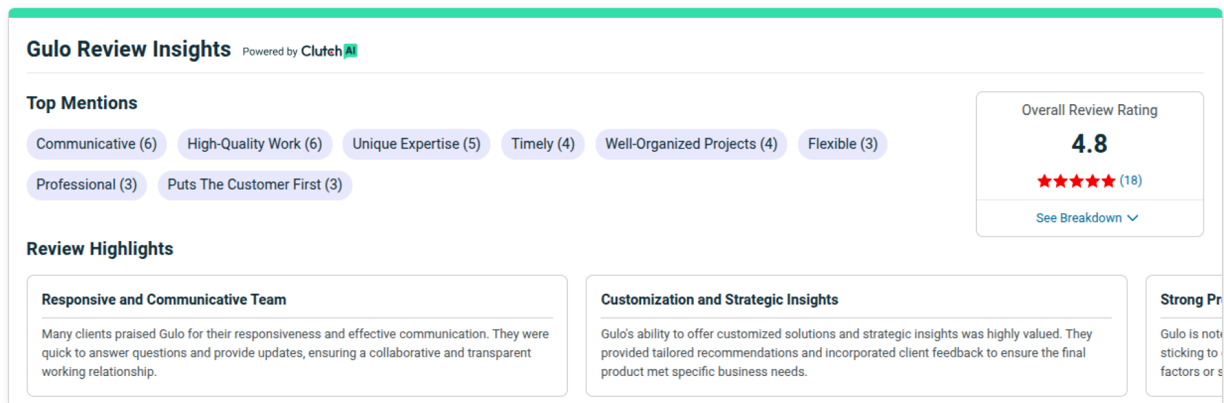Click the Gulo Review Insights heading
The height and width of the screenshot is (403, 1224).
pos(129,49)
